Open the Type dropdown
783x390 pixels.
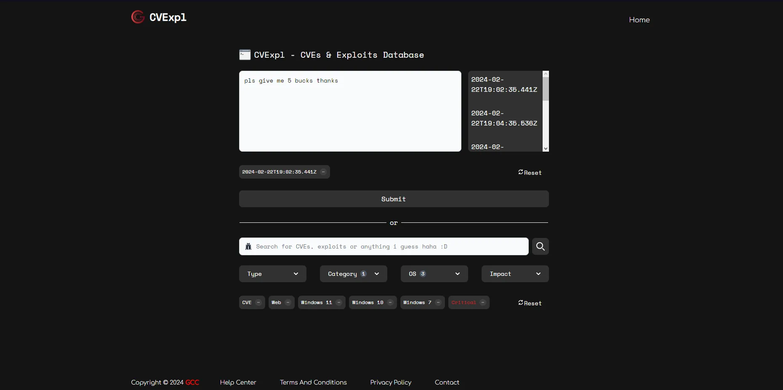[x=273, y=274]
